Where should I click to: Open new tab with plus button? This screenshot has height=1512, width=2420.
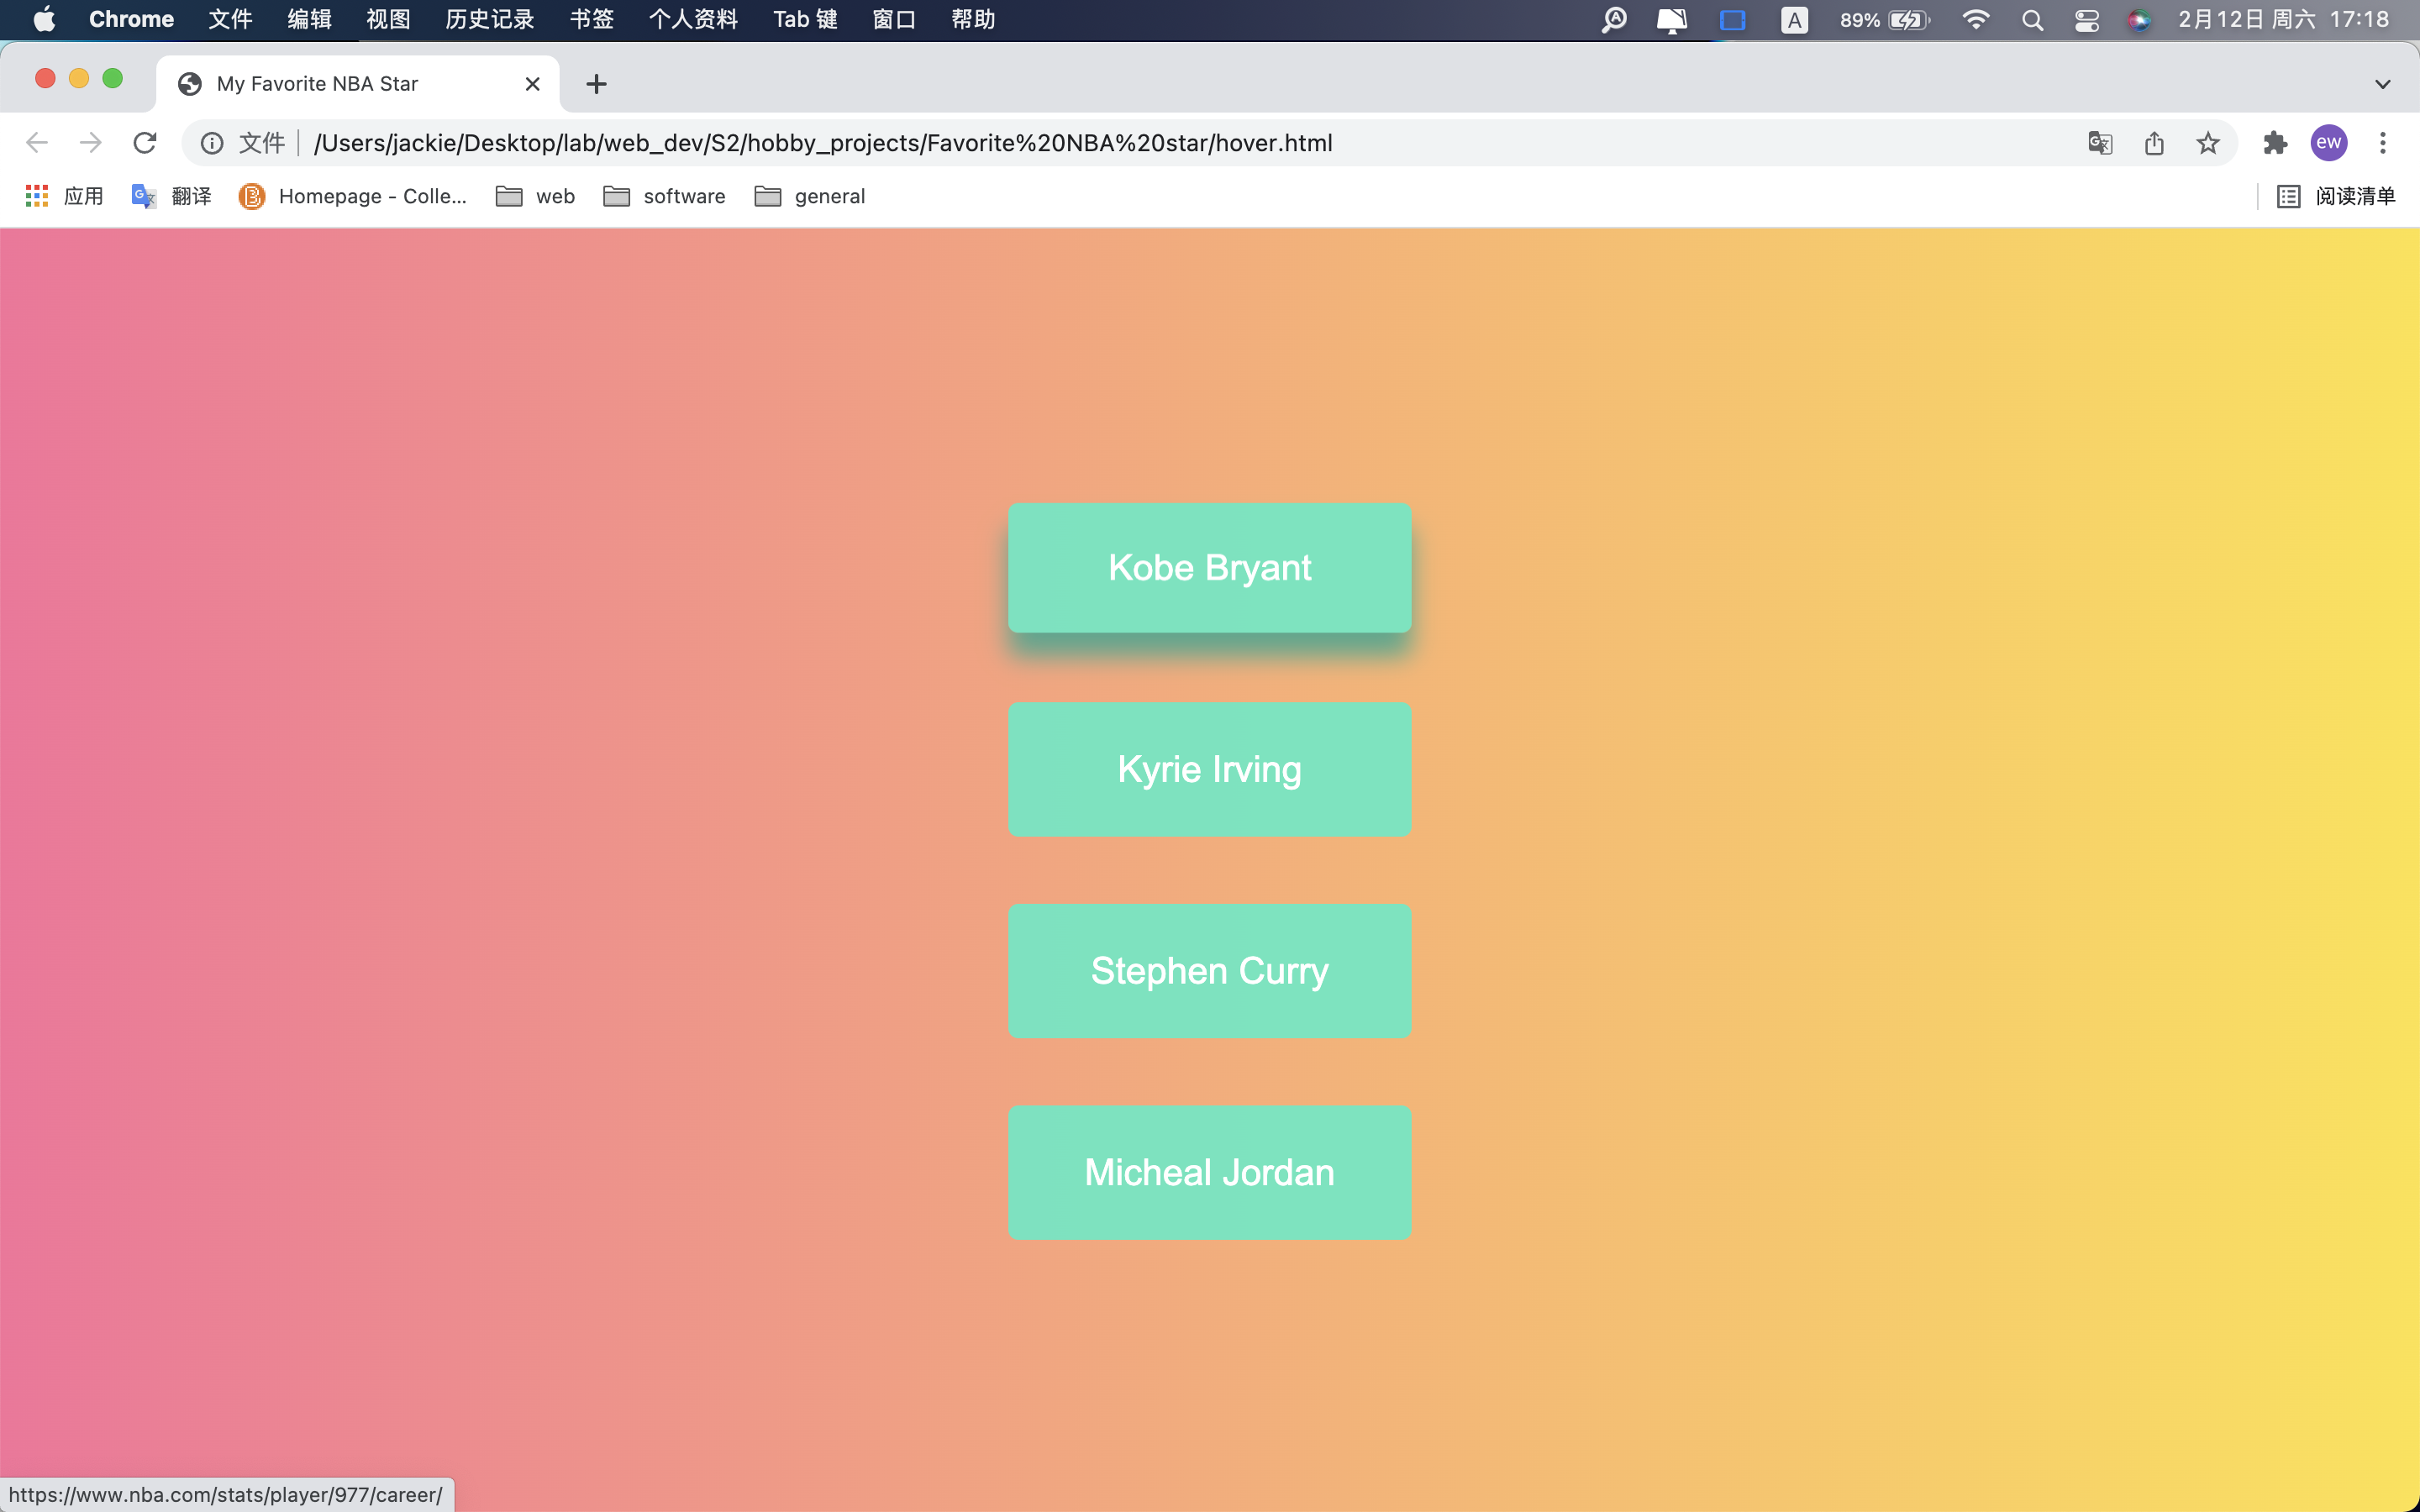coord(596,84)
